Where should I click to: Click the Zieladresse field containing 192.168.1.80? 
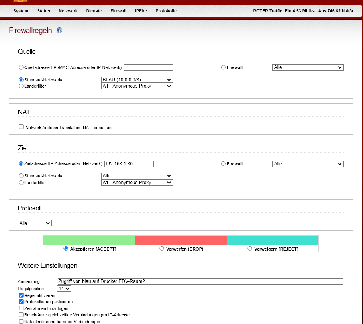click(129, 164)
